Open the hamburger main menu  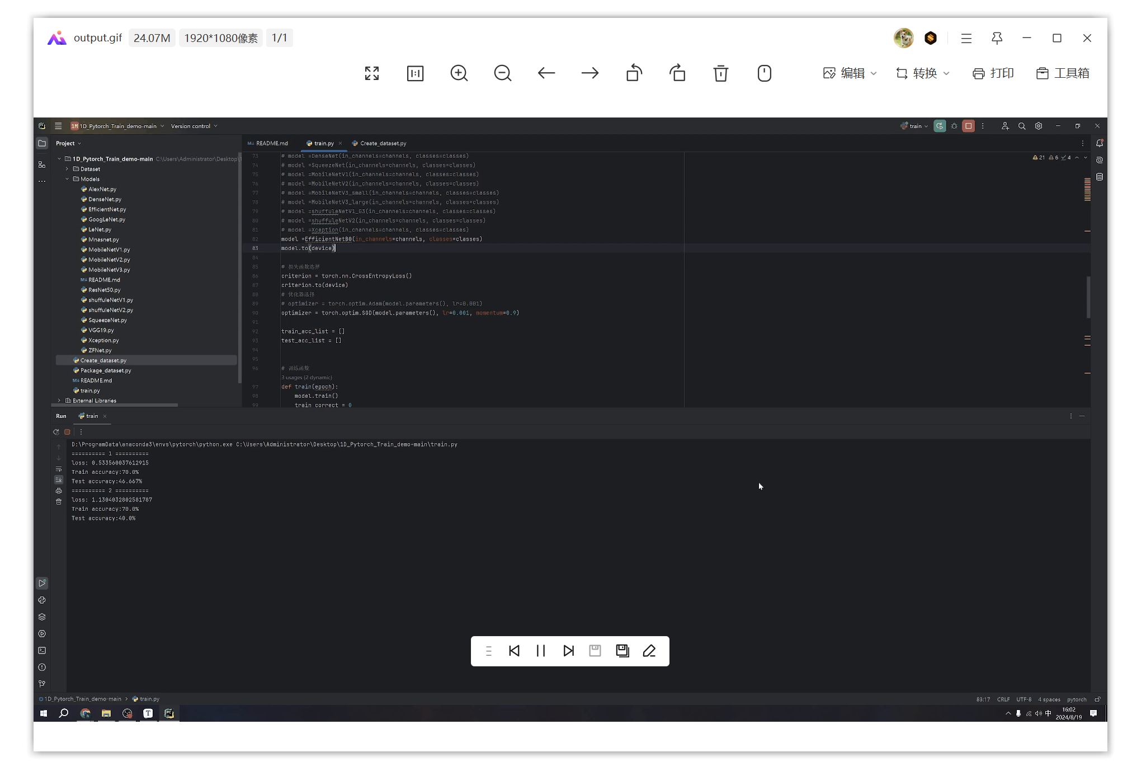pyautogui.click(x=966, y=38)
